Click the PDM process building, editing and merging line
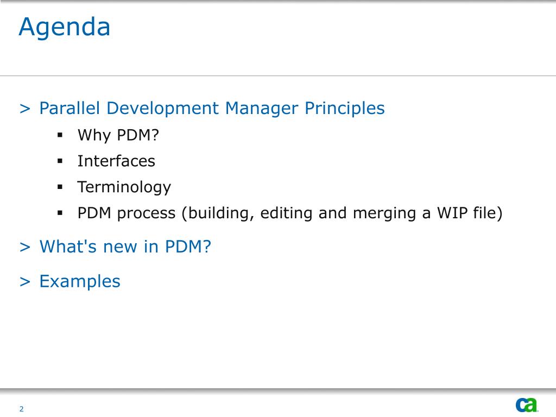This screenshot has width=556, height=417. click(x=290, y=213)
